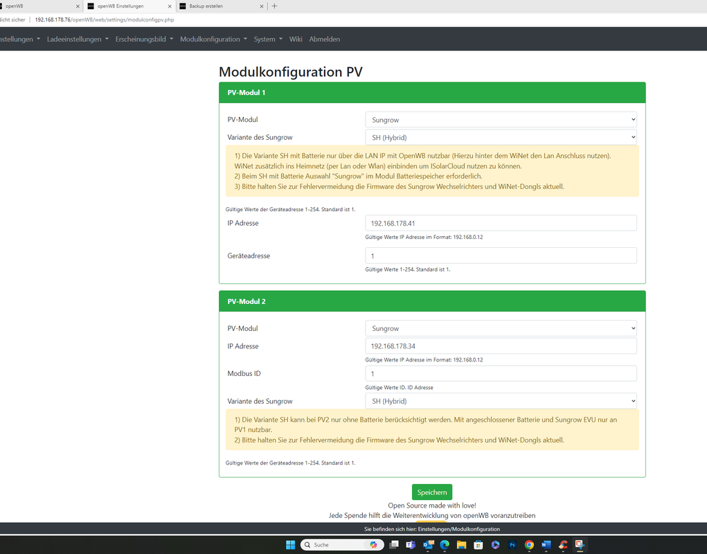Click the Windows taskbar Suche box
The height and width of the screenshot is (554, 707).
click(x=342, y=544)
